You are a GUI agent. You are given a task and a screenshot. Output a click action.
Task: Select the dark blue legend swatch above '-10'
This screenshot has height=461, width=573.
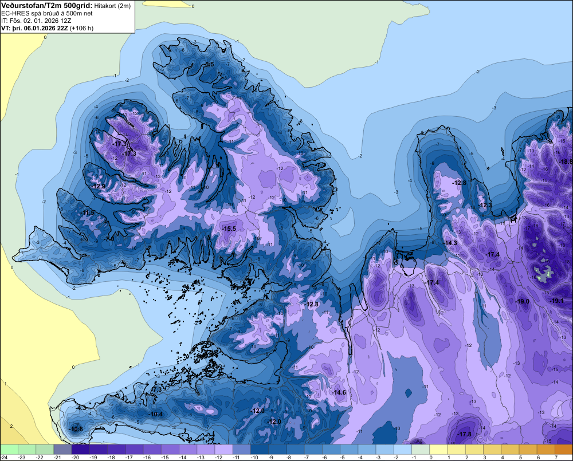(260, 449)
